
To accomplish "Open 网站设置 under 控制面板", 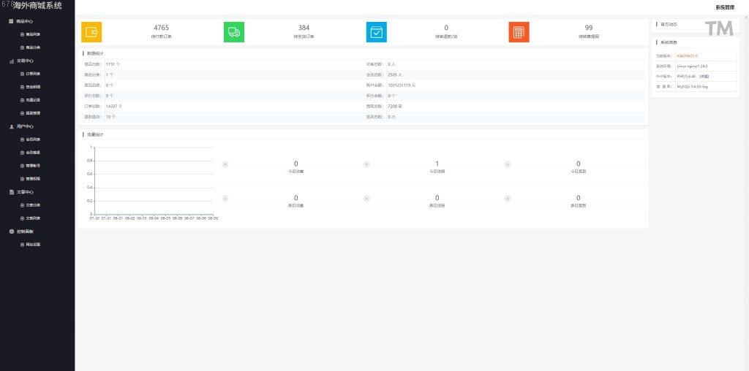I will 34,245.
